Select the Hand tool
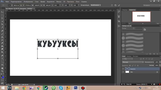Screen dimensions: 161x90 2,68
